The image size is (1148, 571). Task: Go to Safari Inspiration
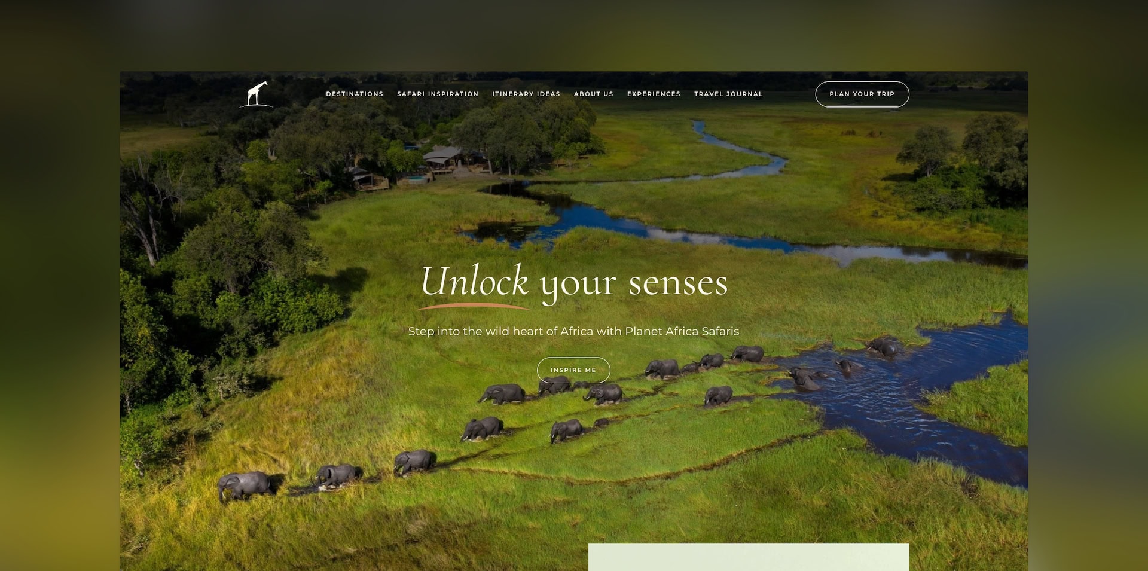click(x=438, y=94)
